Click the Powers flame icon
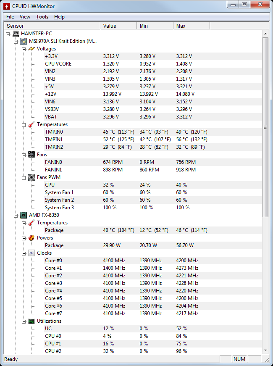 [x=31, y=238]
